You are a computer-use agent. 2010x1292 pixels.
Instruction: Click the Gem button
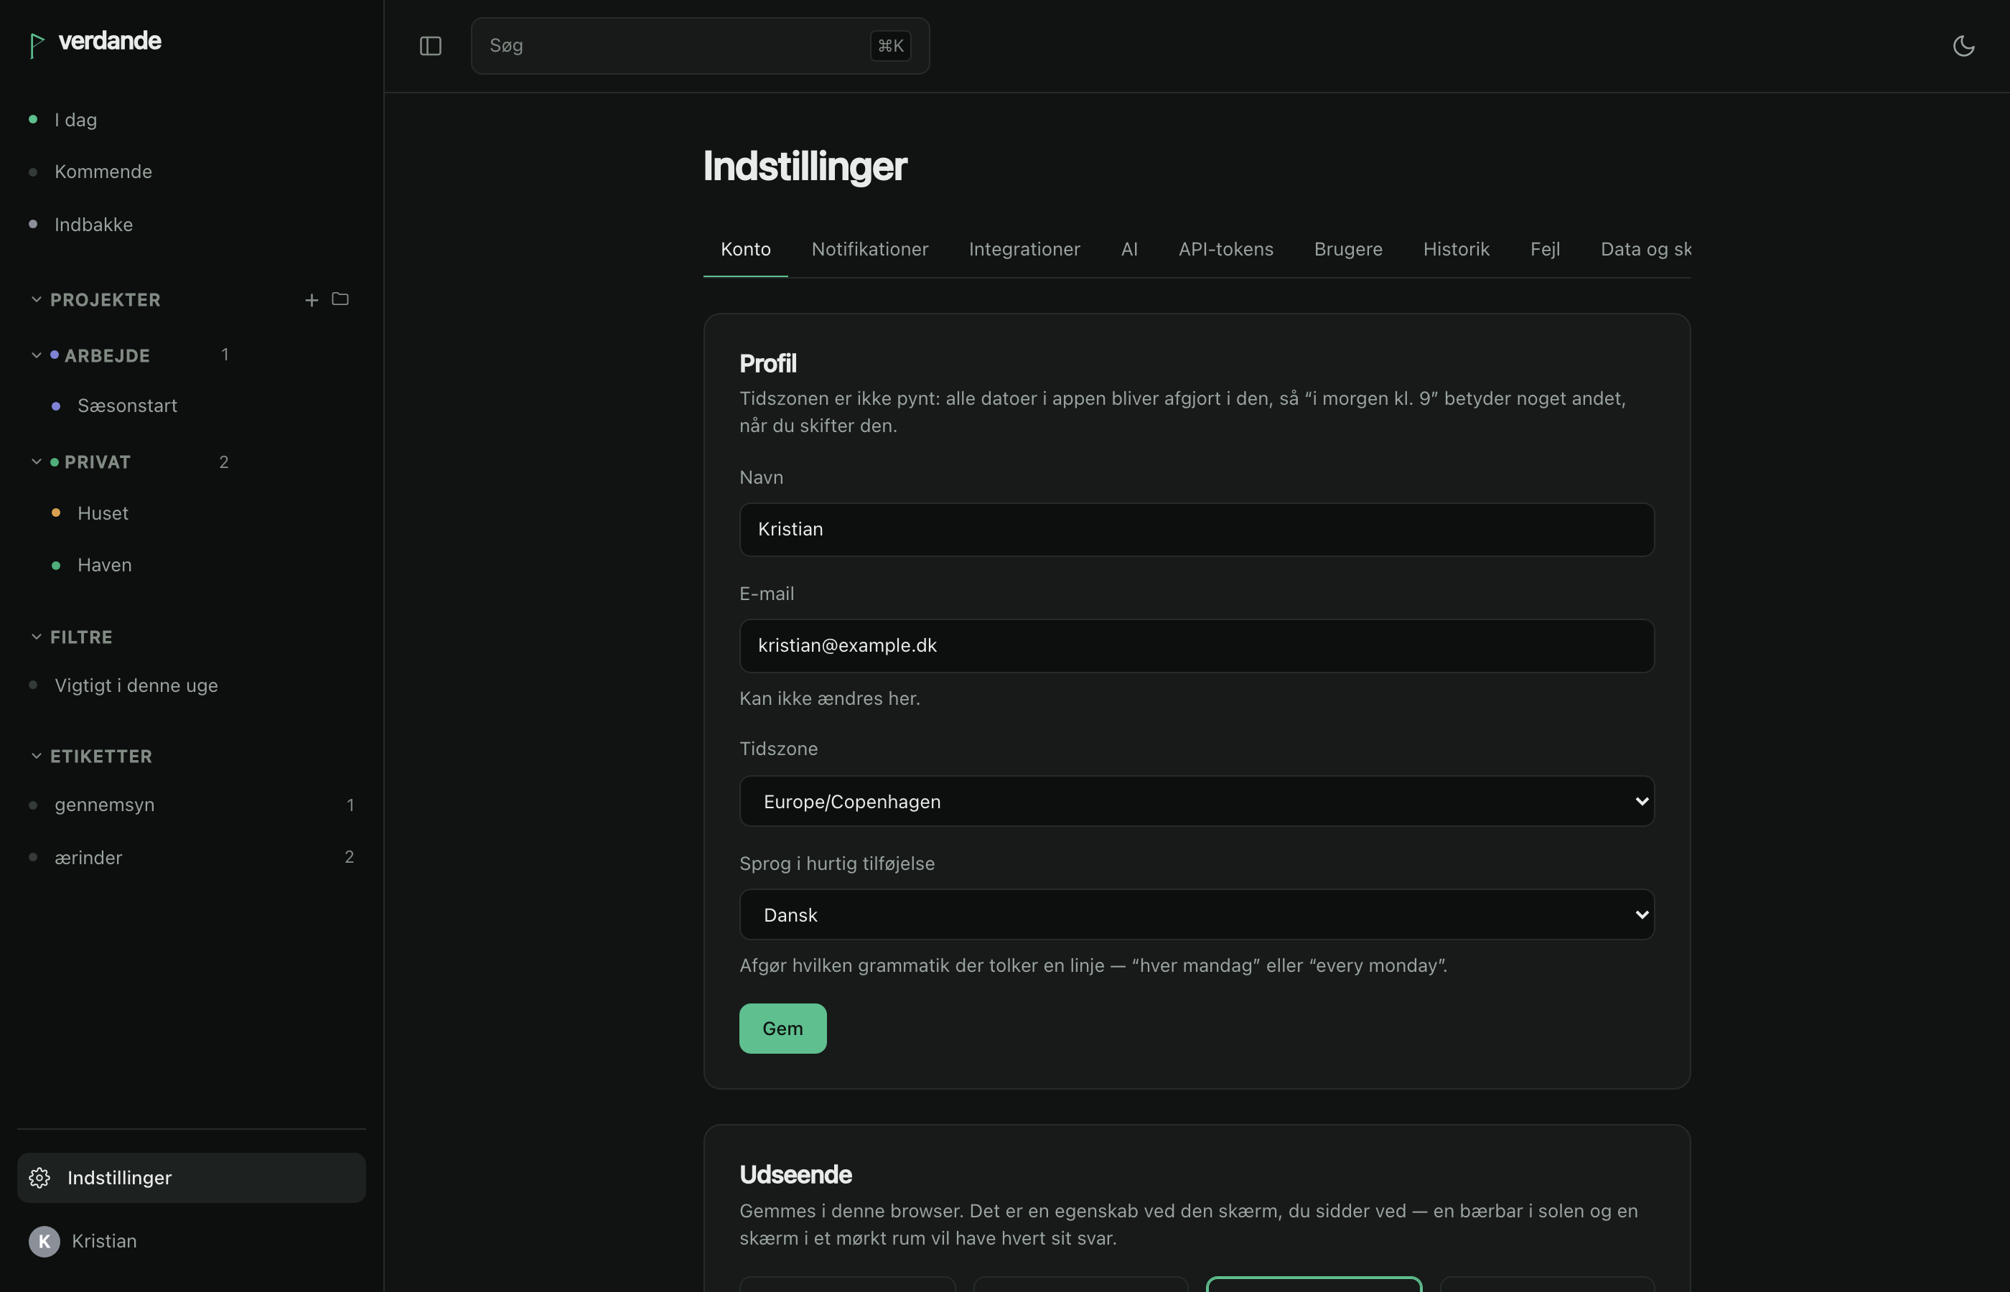pyautogui.click(x=782, y=1029)
